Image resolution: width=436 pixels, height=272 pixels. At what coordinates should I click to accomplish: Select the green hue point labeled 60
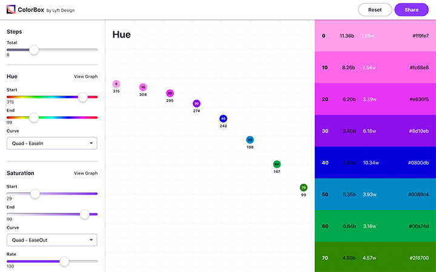tap(277, 164)
